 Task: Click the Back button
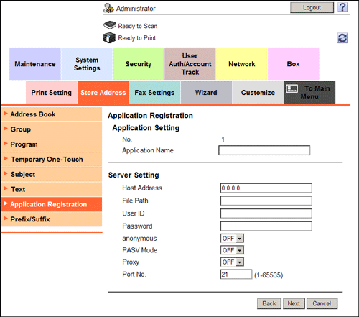[x=269, y=303]
